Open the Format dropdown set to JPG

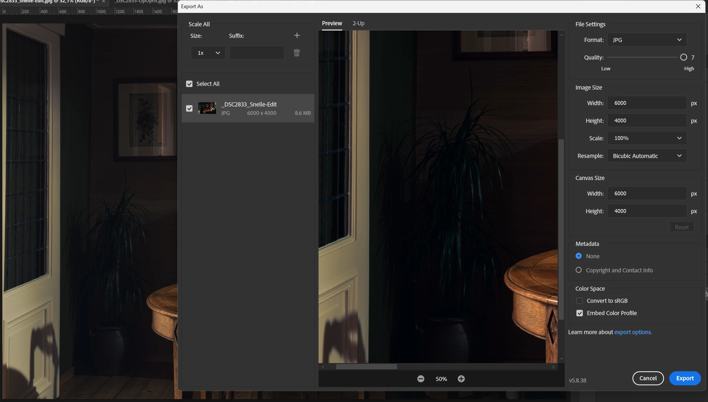(x=647, y=40)
